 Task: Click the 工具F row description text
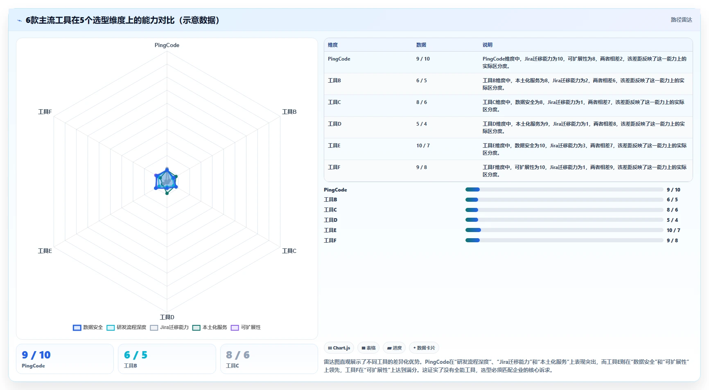(x=585, y=171)
